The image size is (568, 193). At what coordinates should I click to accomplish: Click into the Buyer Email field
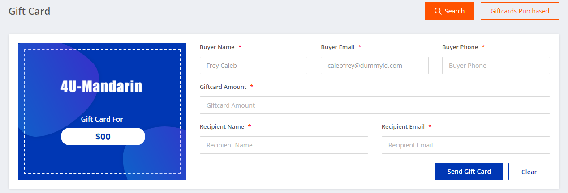coord(374,66)
